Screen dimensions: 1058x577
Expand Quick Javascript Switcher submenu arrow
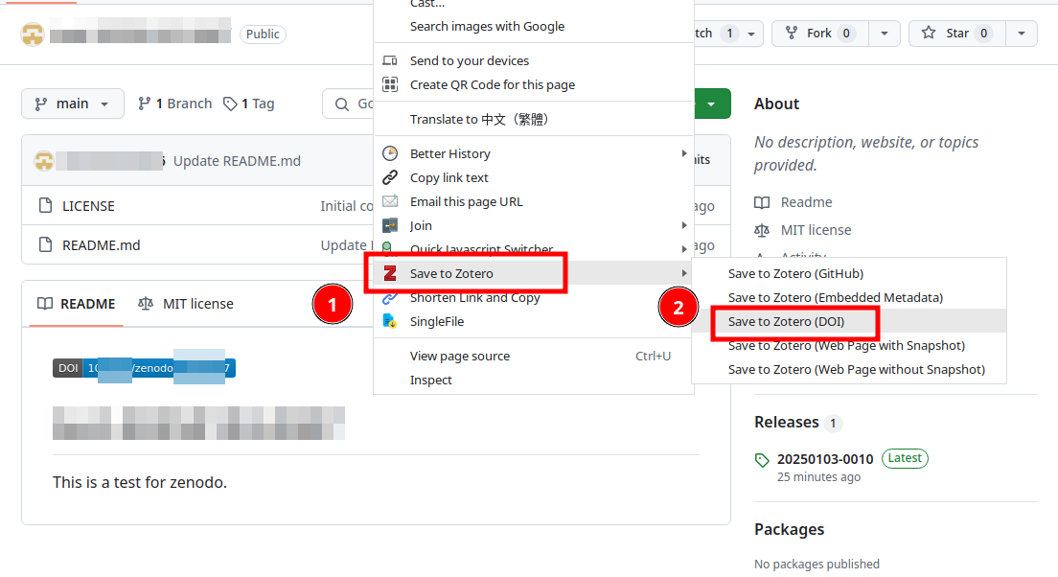click(x=683, y=249)
